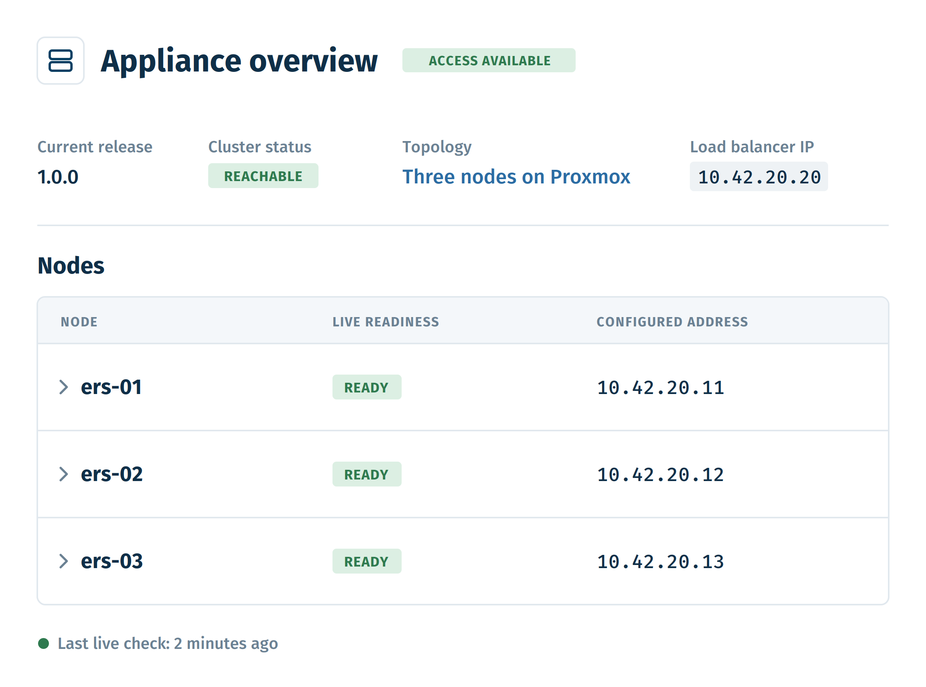Click the READY badge for ers-03

click(367, 561)
